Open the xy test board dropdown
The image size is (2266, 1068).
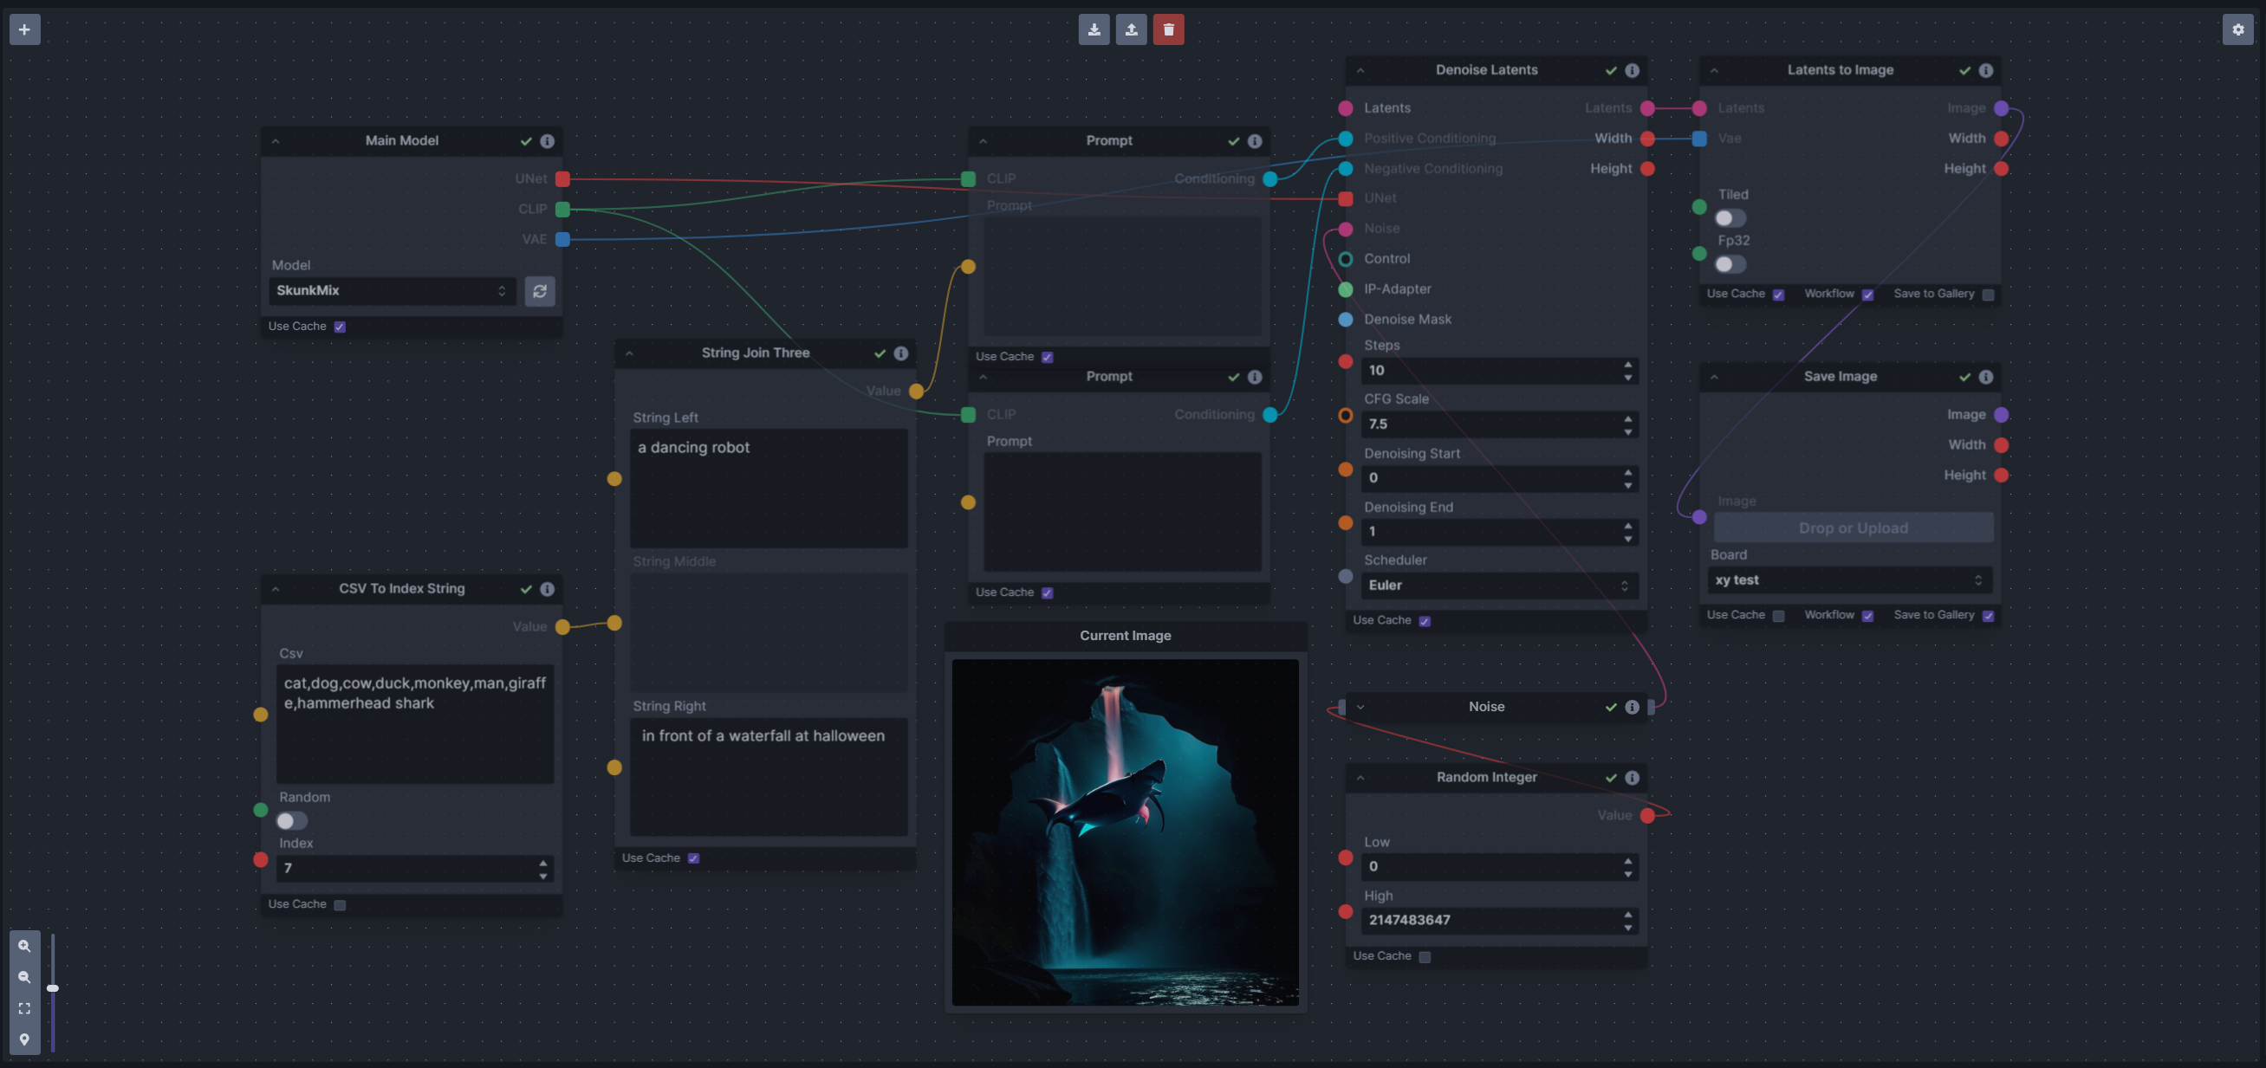tap(1849, 580)
